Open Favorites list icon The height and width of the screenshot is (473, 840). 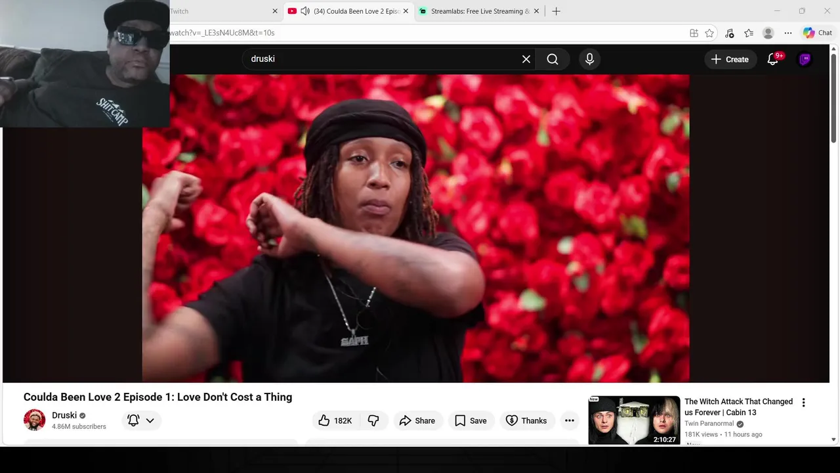pyautogui.click(x=749, y=33)
